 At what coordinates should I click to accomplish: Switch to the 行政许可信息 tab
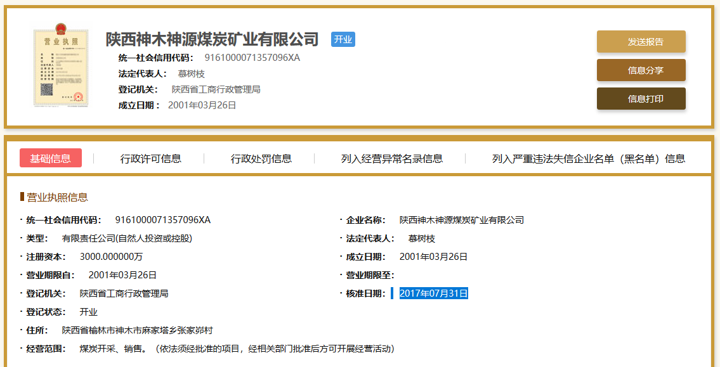tap(151, 158)
